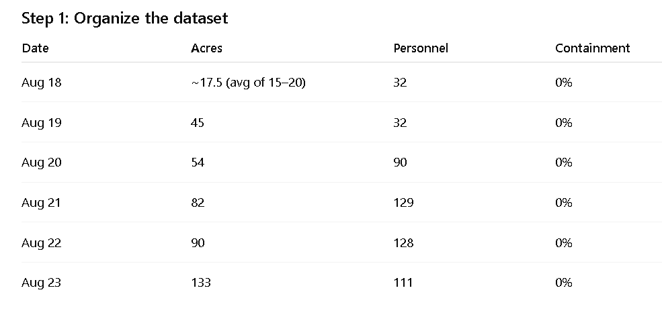Click the Step 1 Organize the dataset heading
The height and width of the screenshot is (321, 662).
tap(124, 19)
